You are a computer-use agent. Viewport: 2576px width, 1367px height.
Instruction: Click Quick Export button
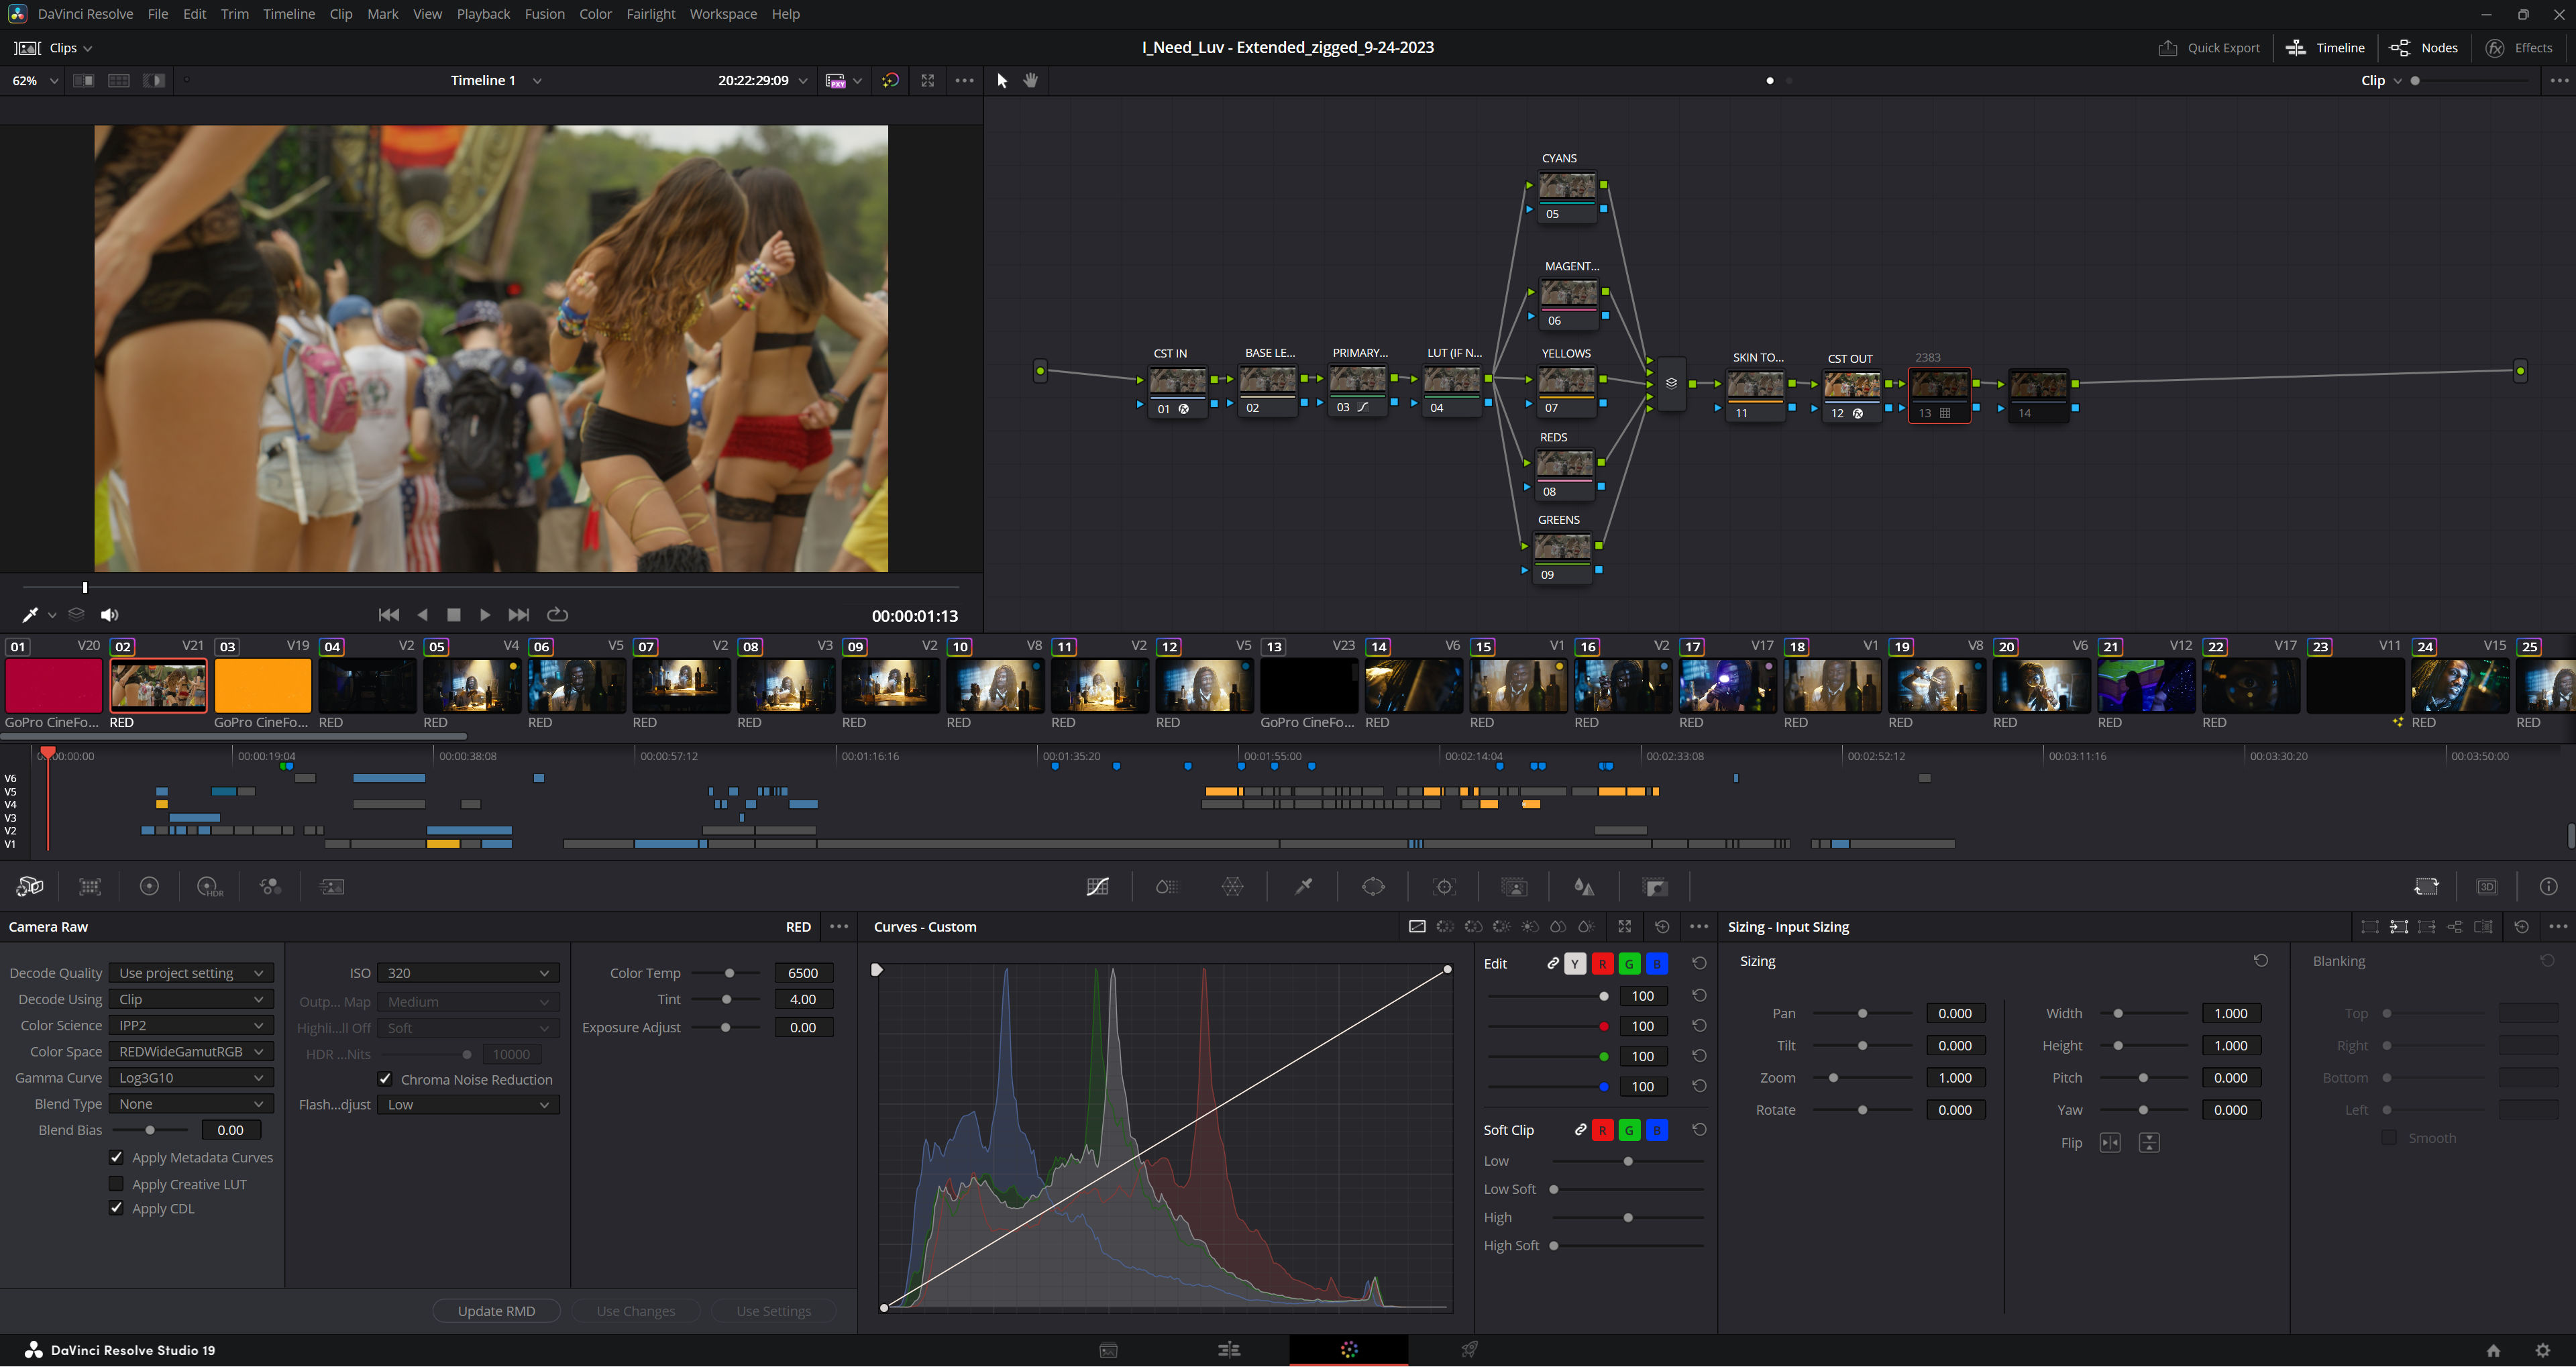[x=2209, y=48]
